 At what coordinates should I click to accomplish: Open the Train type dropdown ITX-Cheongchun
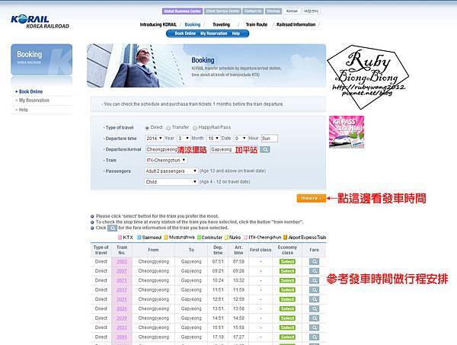[x=166, y=160]
